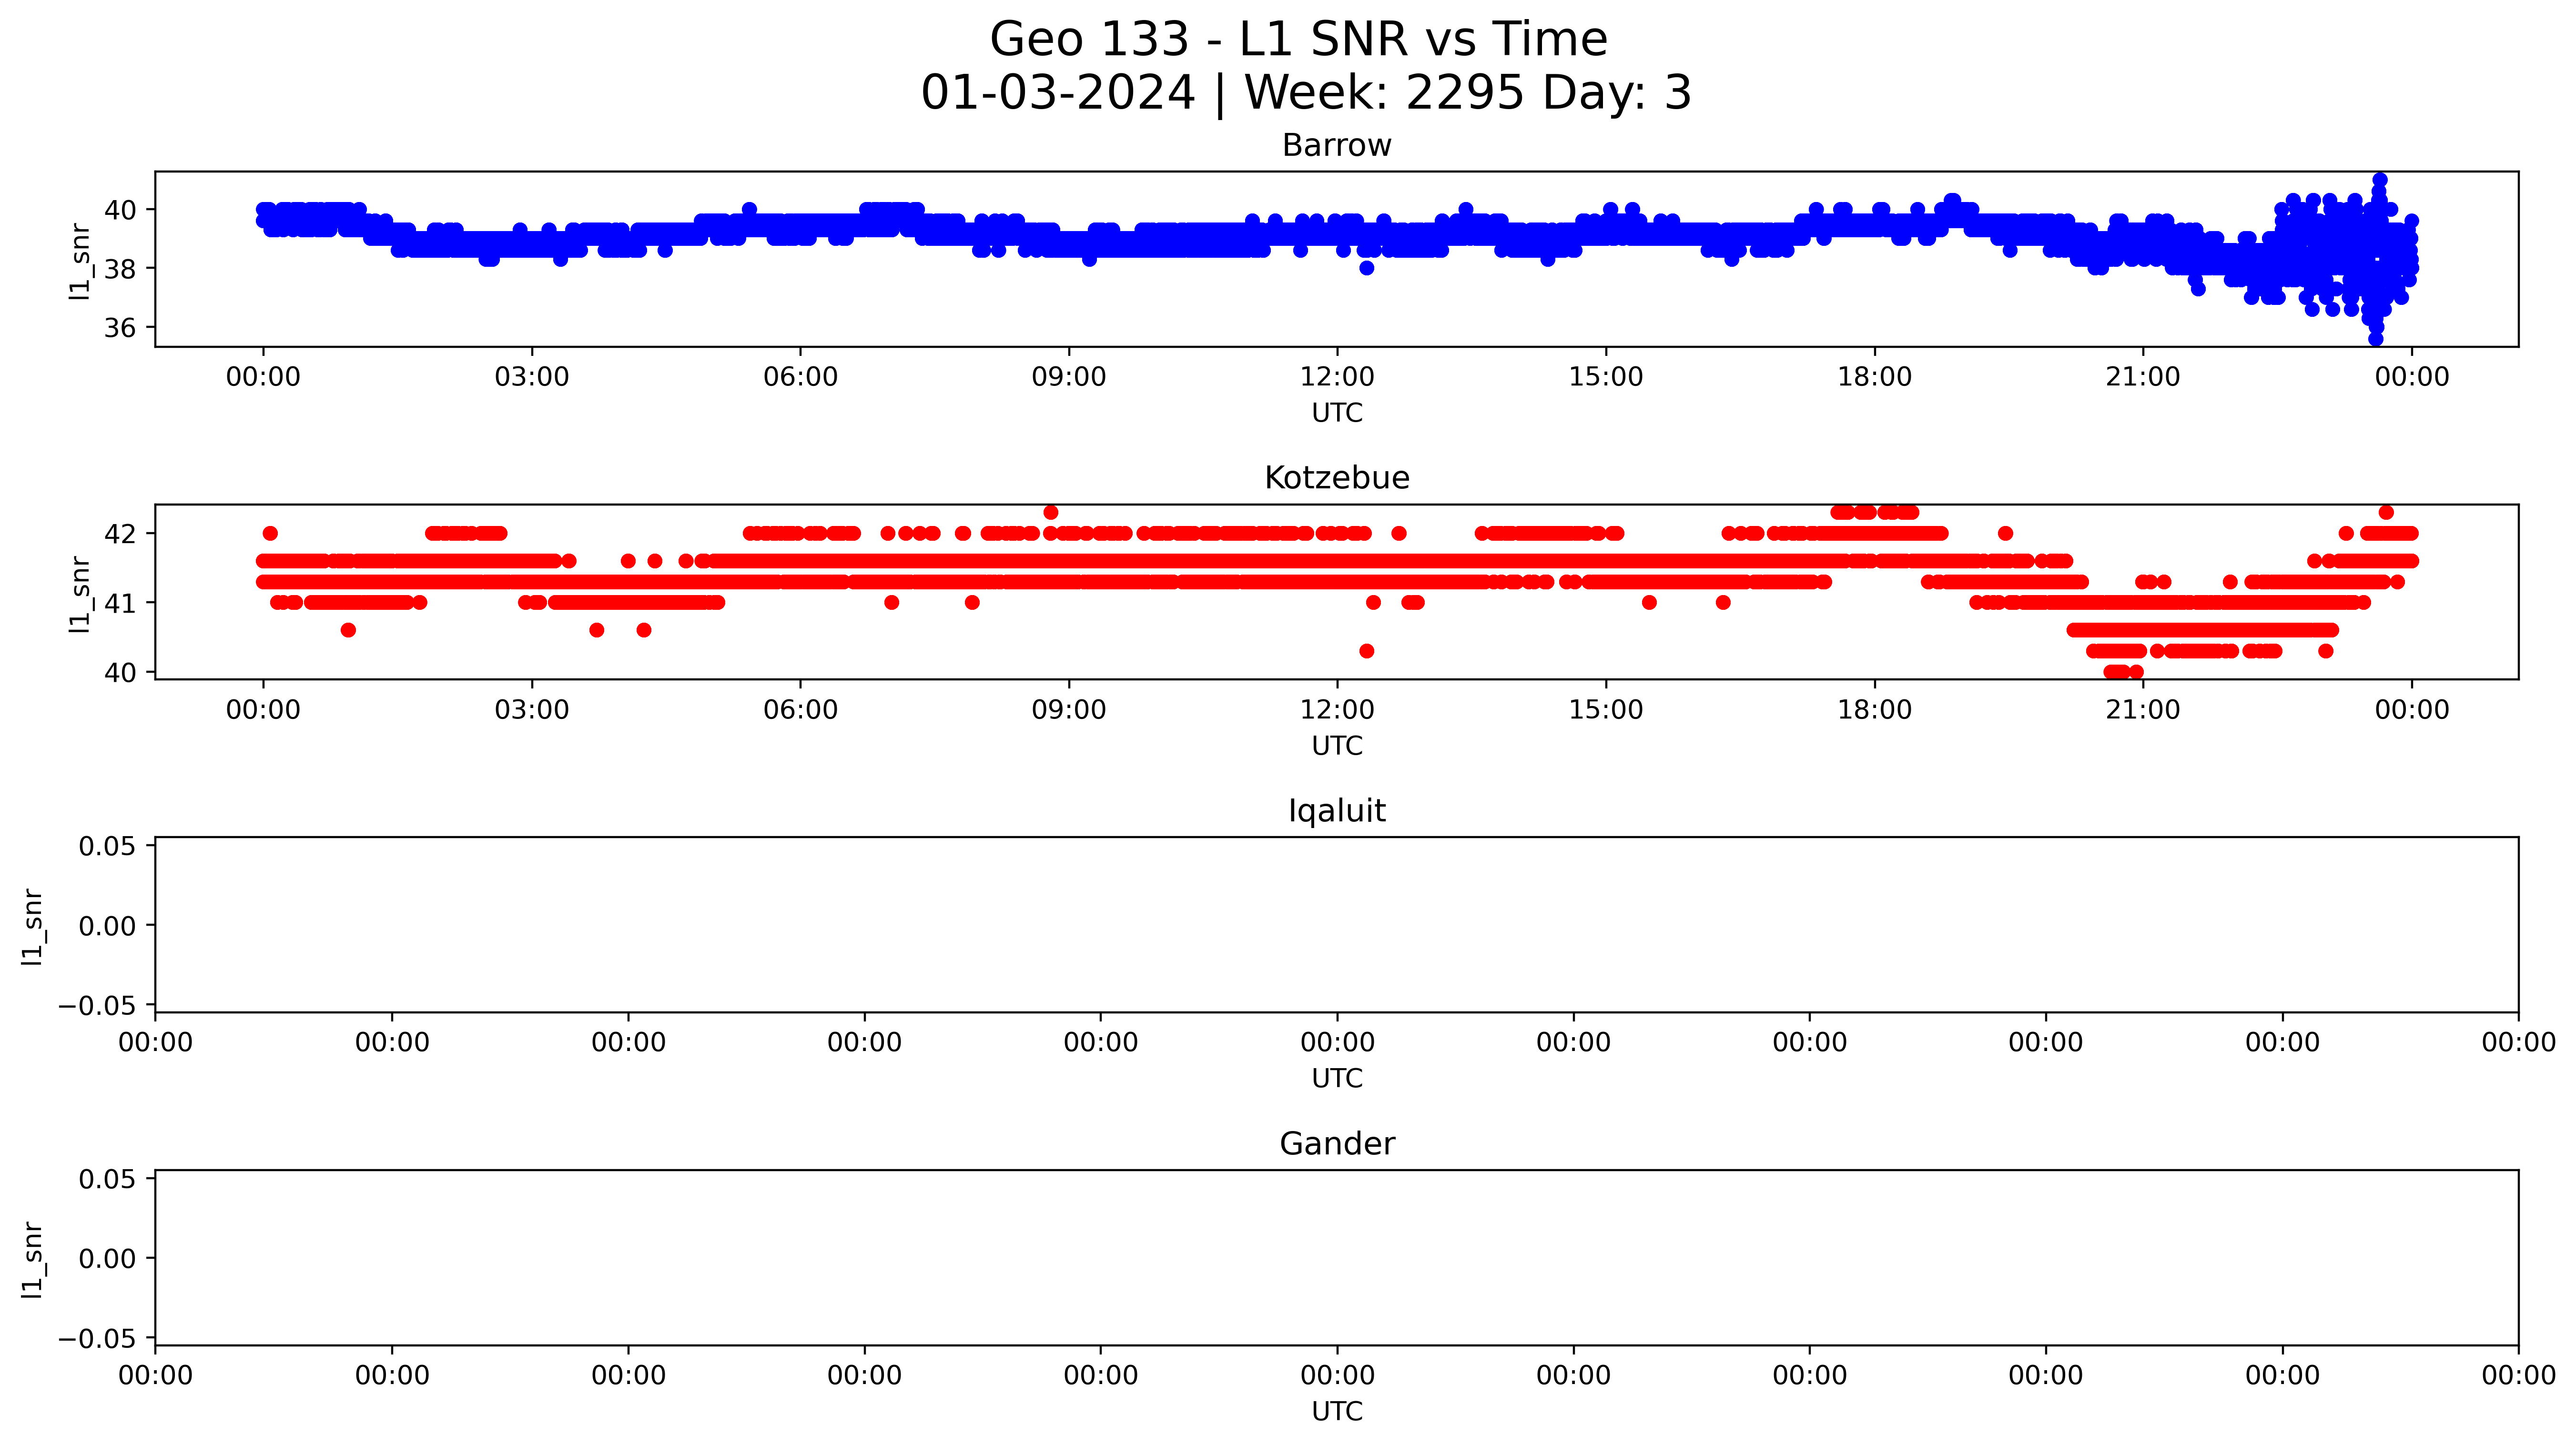
Task: Click the "l1_snr" y-axis label of the Iqaluit plot
Action: [x=33, y=926]
